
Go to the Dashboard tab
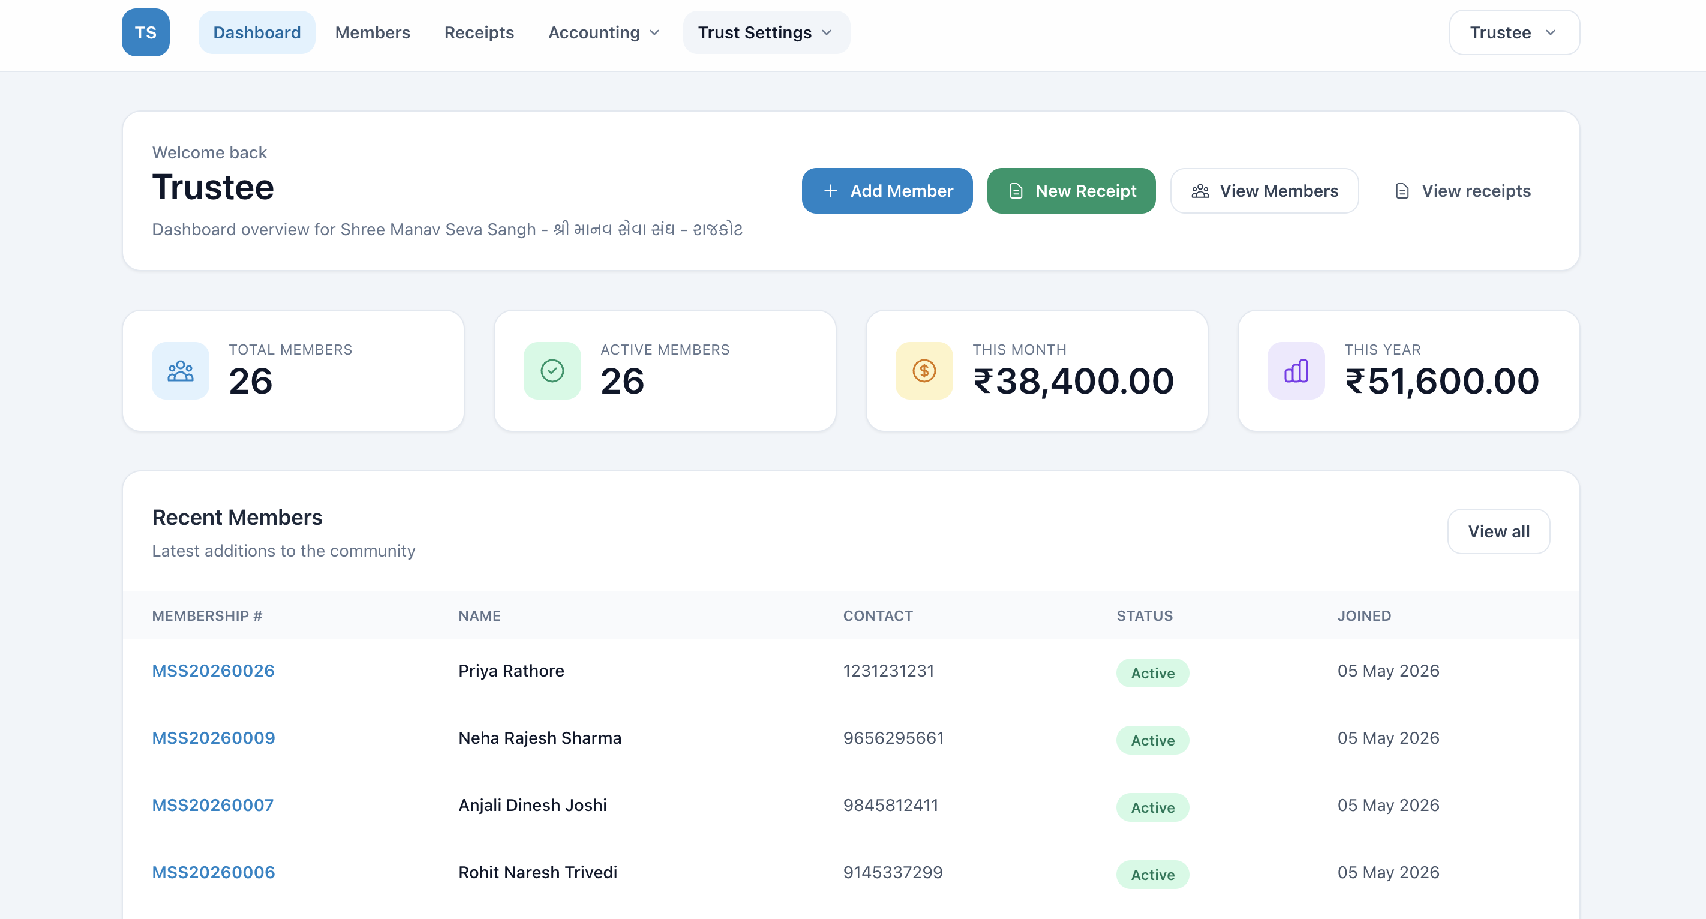click(257, 32)
